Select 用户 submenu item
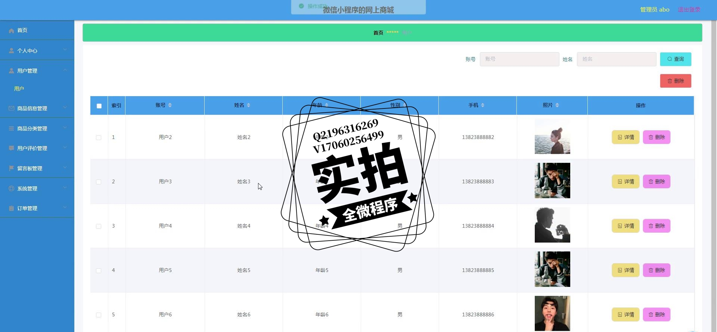The width and height of the screenshot is (717, 332). coord(19,89)
